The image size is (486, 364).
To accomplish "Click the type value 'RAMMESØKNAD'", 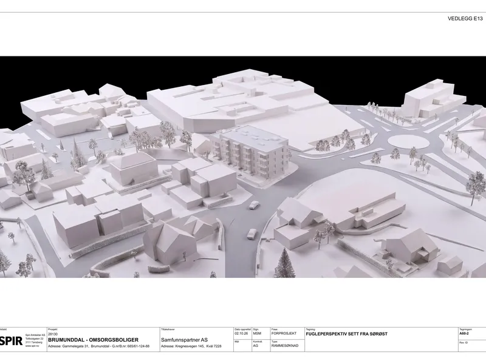I will (285, 345).
